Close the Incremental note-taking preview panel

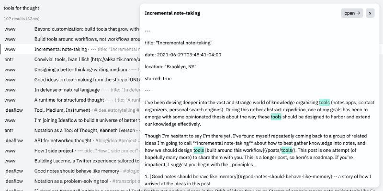tap(370, 13)
